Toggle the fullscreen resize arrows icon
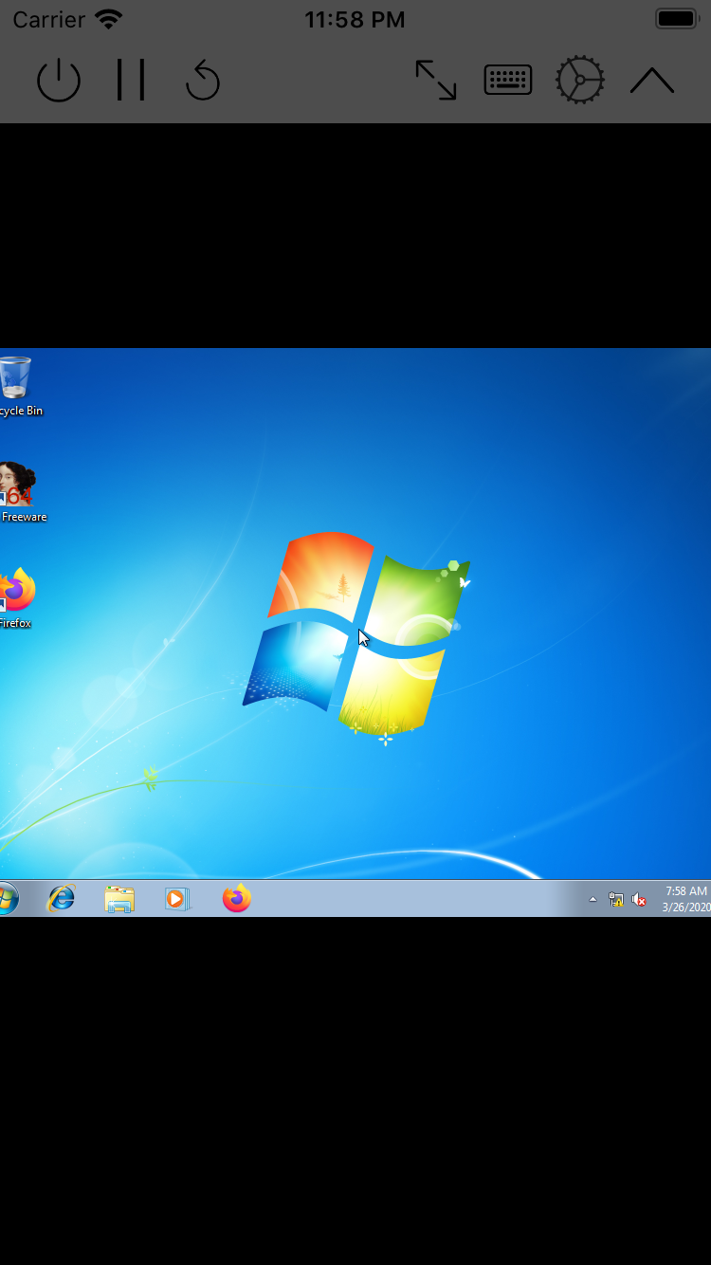Viewport: 711px width, 1265px height. coord(436,81)
